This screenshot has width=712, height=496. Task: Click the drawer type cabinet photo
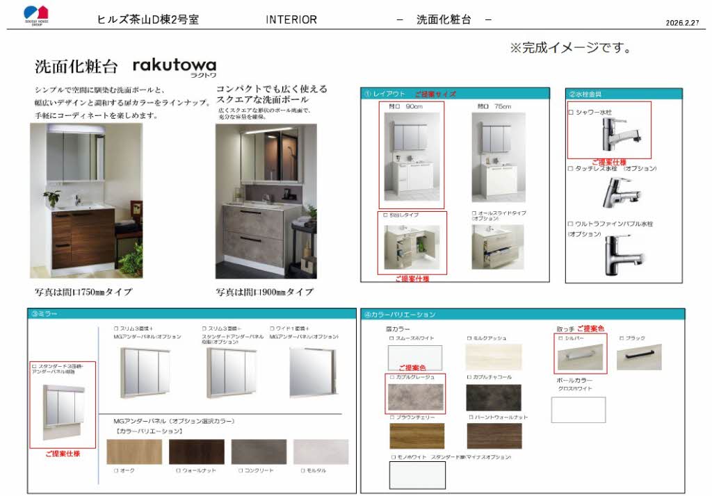412,247
